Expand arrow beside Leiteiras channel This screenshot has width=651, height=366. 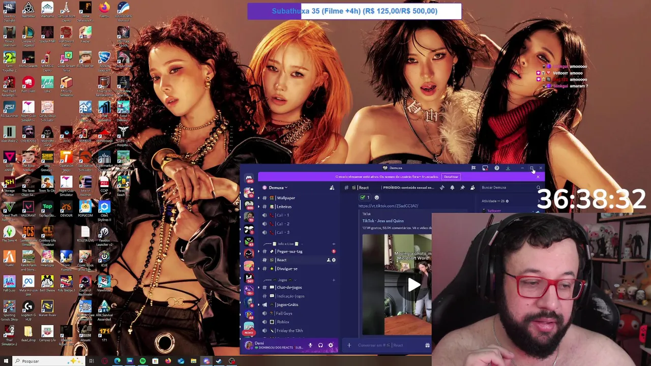pyautogui.click(x=258, y=206)
